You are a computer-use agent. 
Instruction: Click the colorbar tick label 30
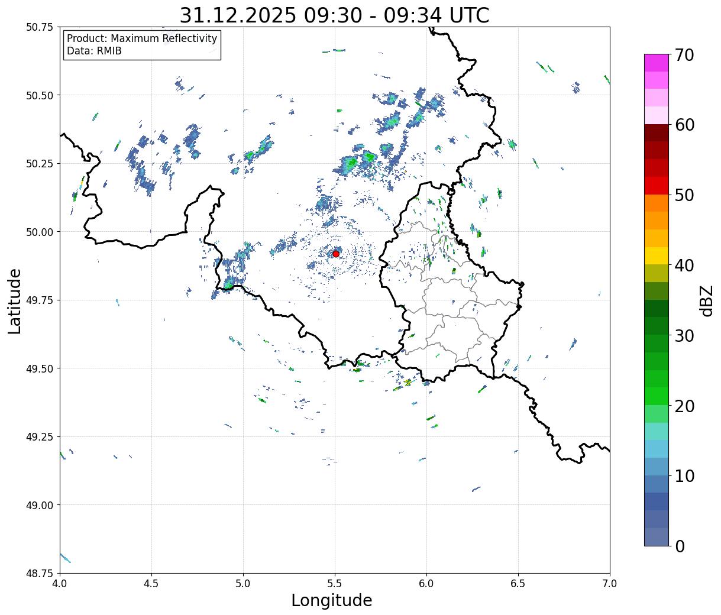click(685, 336)
